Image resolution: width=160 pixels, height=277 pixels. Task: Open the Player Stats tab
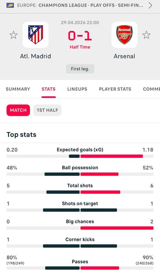tap(115, 89)
